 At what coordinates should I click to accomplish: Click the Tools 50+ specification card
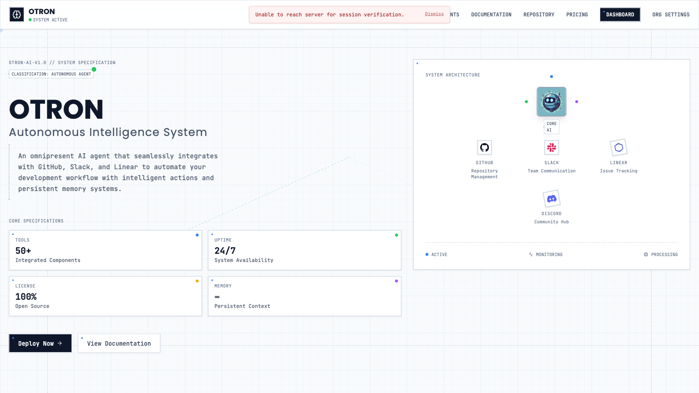[105, 250]
